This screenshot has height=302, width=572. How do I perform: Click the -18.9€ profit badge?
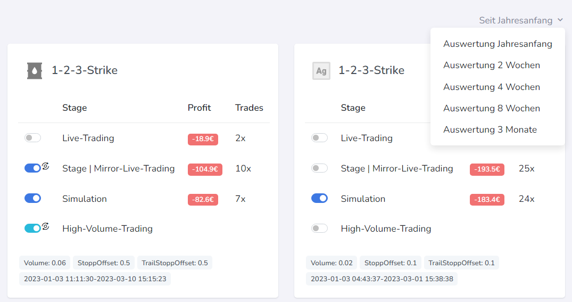(203, 139)
